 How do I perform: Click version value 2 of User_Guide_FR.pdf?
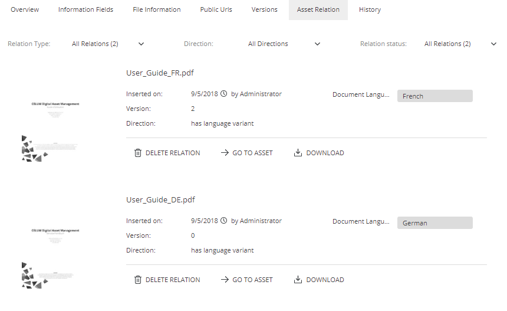tap(193, 109)
